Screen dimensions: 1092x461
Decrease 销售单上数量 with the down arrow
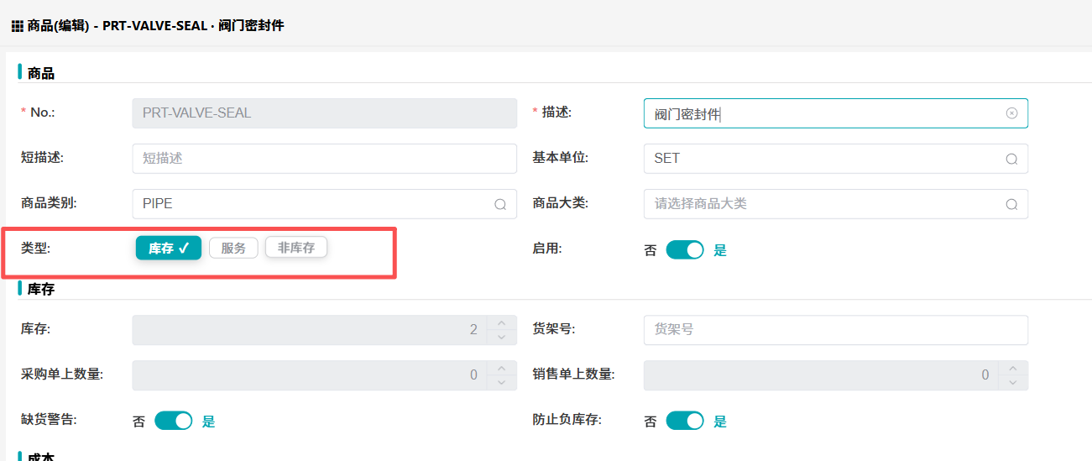(x=1012, y=382)
